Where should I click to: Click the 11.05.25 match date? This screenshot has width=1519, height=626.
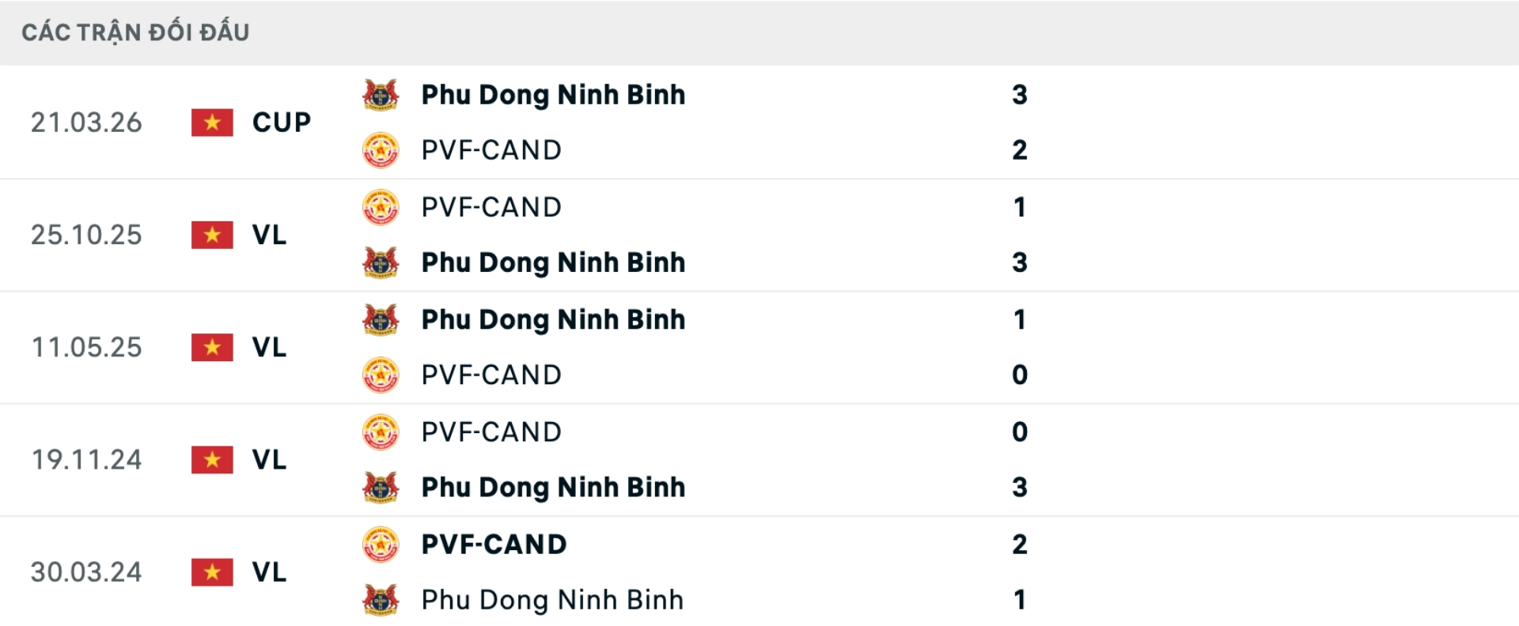(86, 347)
